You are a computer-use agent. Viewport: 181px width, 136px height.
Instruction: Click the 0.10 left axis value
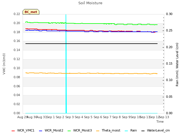pos(17,68)
